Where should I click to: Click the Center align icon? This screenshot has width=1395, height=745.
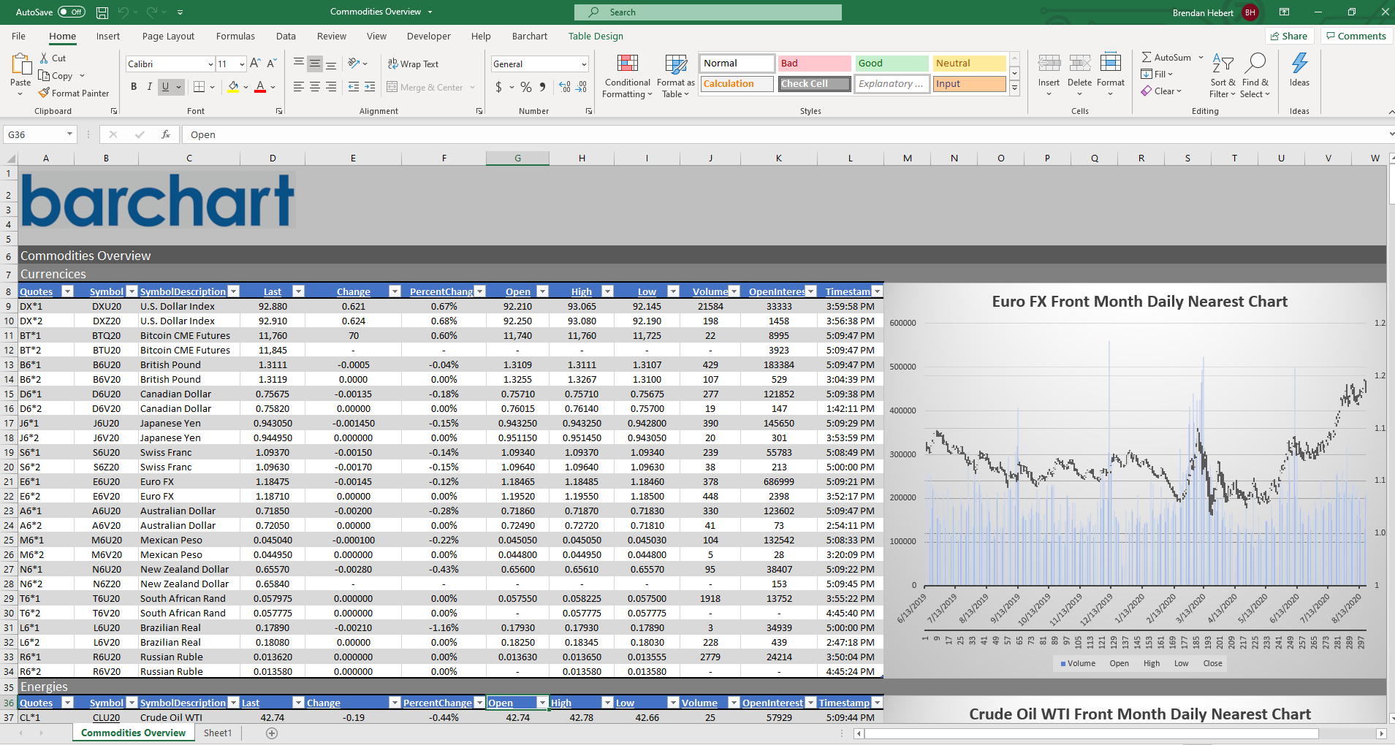[315, 87]
